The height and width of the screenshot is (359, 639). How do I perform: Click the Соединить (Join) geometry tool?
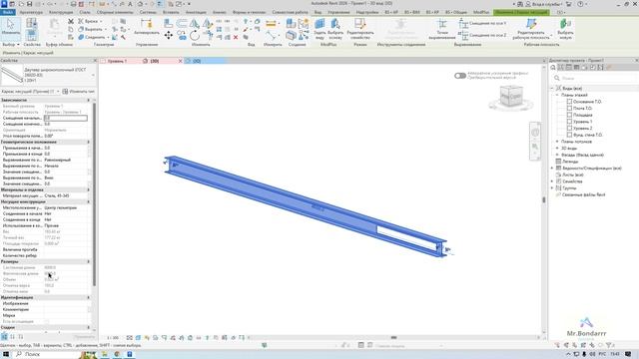coord(92,38)
